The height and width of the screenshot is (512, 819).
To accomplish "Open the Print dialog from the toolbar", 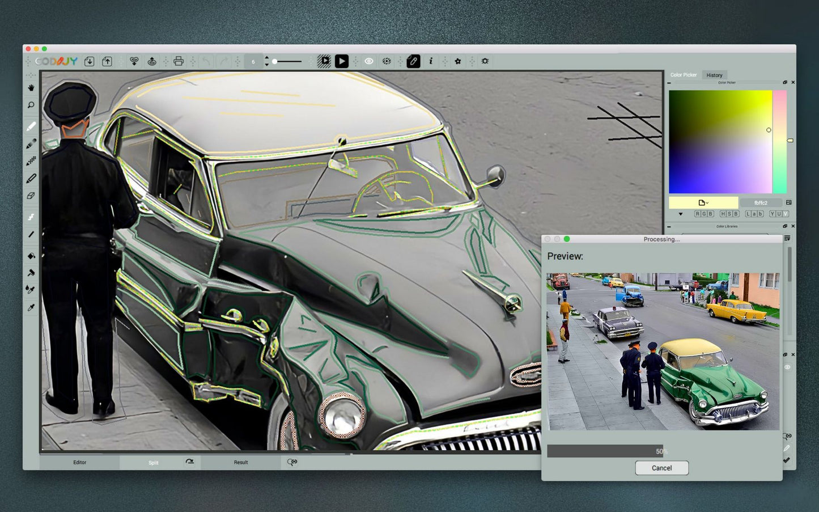I will (179, 61).
